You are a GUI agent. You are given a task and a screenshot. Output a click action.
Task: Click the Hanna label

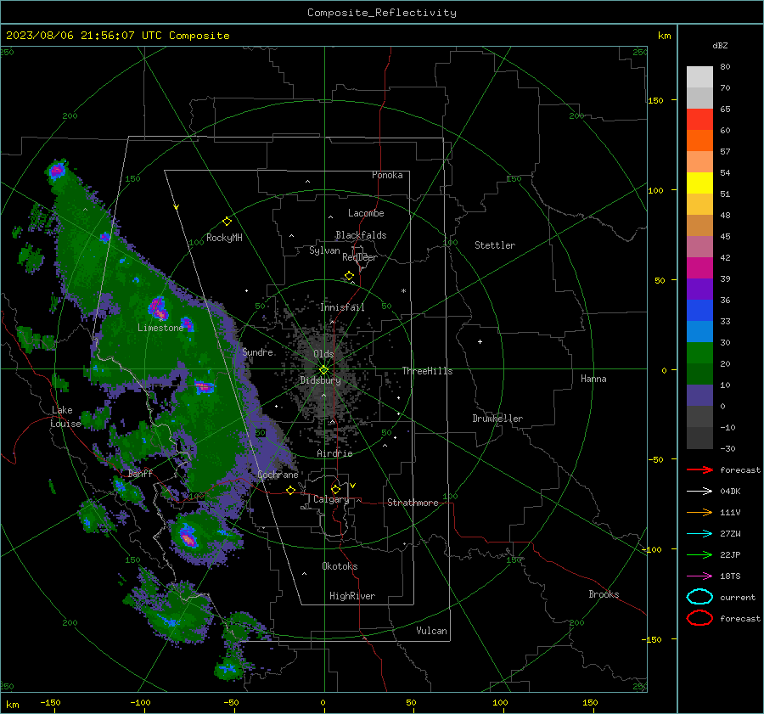pyautogui.click(x=593, y=378)
